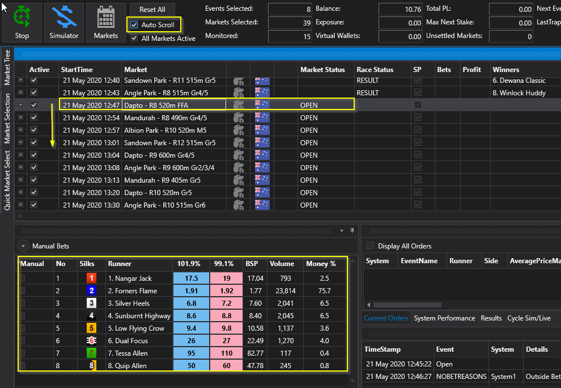Click the striped silk 6 for Dual Focus
The image size is (561, 388).
click(x=92, y=341)
